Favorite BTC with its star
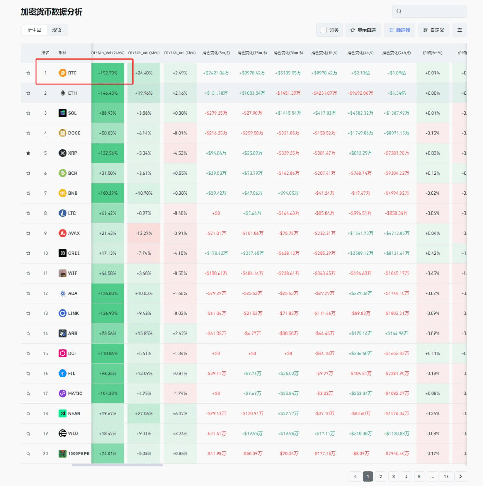 (x=28, y=73)
